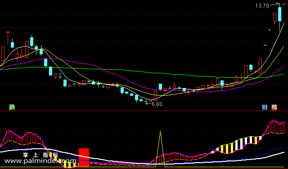Select the magenta peak at indicator's right end
288x169 pixels.
(x=275, y=120)
